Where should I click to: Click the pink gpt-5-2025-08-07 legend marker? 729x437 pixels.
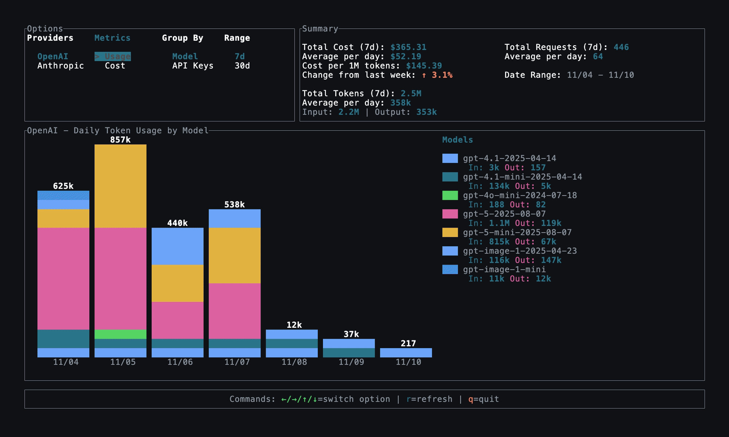[x=450, y=214]
